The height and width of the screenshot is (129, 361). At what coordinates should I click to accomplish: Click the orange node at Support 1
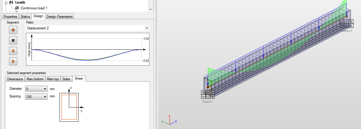pos(208,87)
